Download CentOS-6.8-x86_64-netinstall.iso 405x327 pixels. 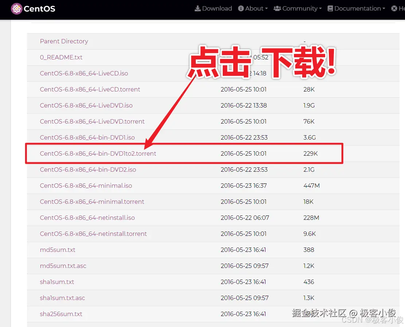(87, 218)
